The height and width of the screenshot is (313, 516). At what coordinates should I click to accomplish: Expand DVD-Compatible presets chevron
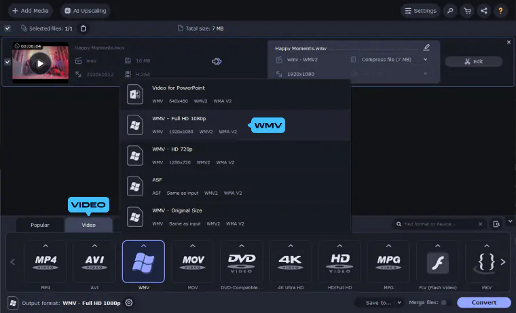[x=242, y=246]
